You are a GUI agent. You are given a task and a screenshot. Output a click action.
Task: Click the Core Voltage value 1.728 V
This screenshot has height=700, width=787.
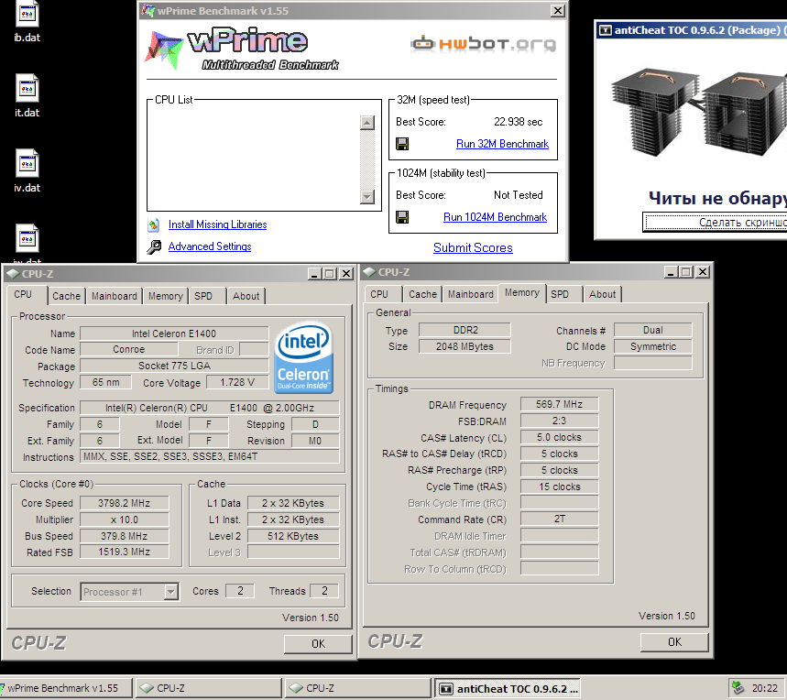[237, 382]
